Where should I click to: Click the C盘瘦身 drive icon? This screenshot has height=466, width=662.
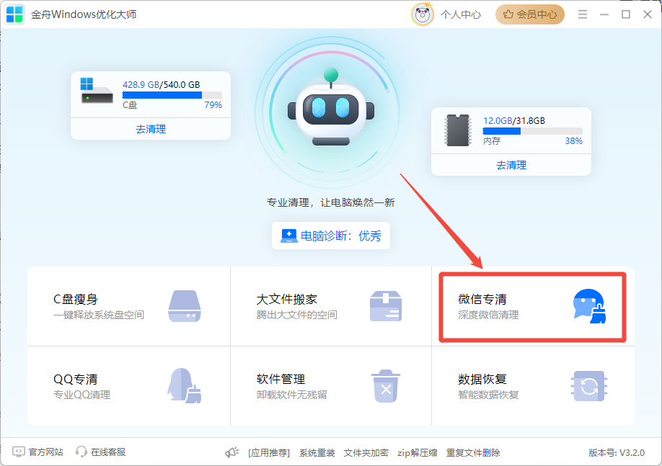tap(185, 306)
